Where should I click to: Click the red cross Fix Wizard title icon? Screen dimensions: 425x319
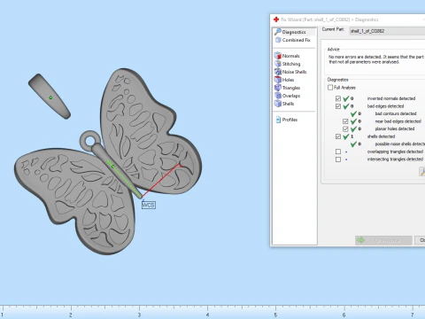click(x=276, y=19)
